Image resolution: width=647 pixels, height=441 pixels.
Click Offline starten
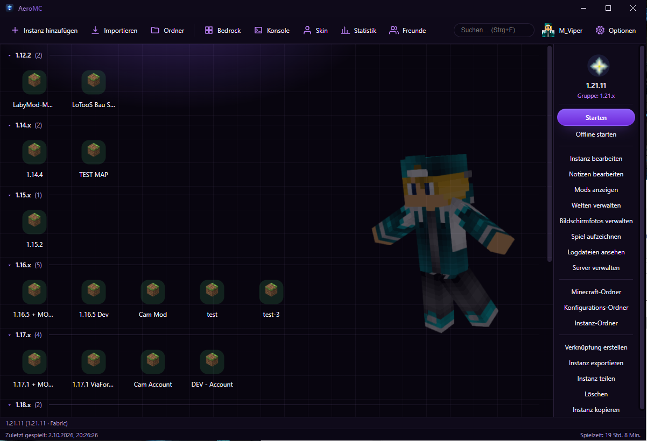point(596,134)
